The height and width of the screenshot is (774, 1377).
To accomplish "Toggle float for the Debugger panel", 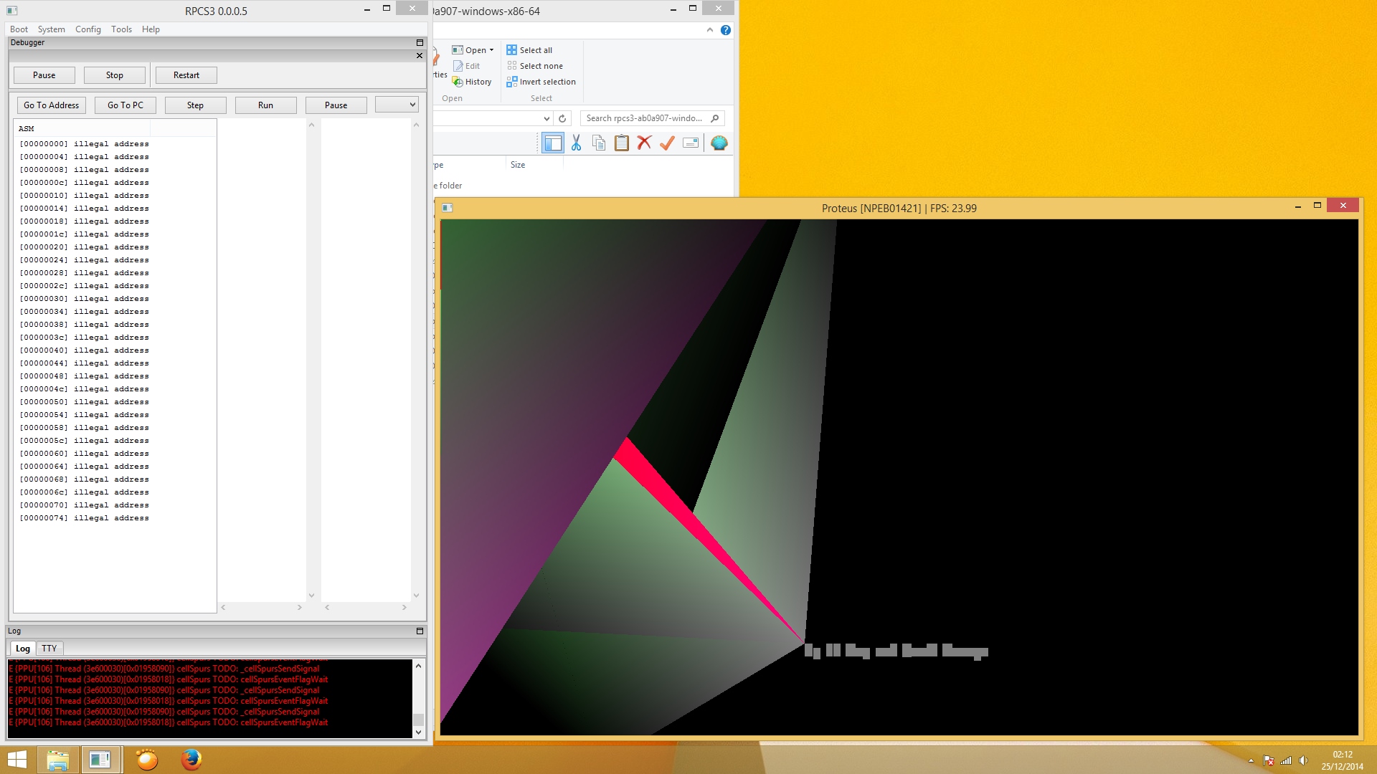I will (420, 42).
